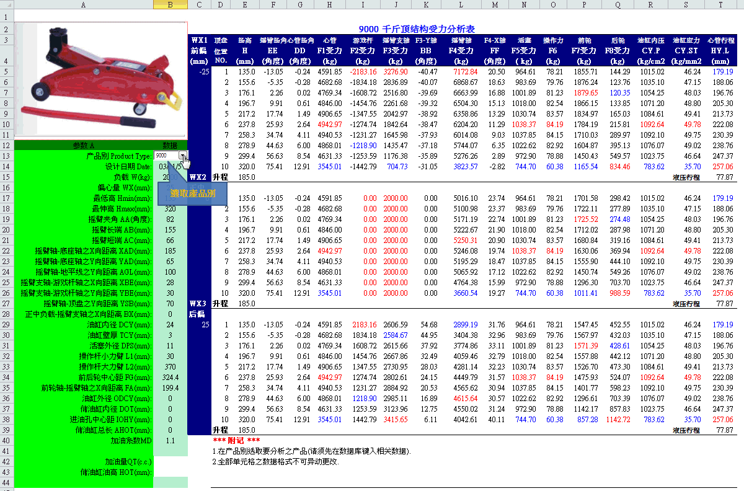
Task: Click blue value 2584.67
Action: [x=396, y=335]
